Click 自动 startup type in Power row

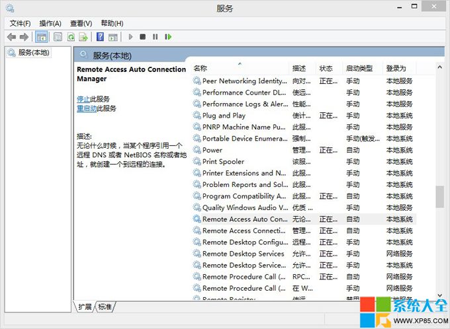(353, 150)
